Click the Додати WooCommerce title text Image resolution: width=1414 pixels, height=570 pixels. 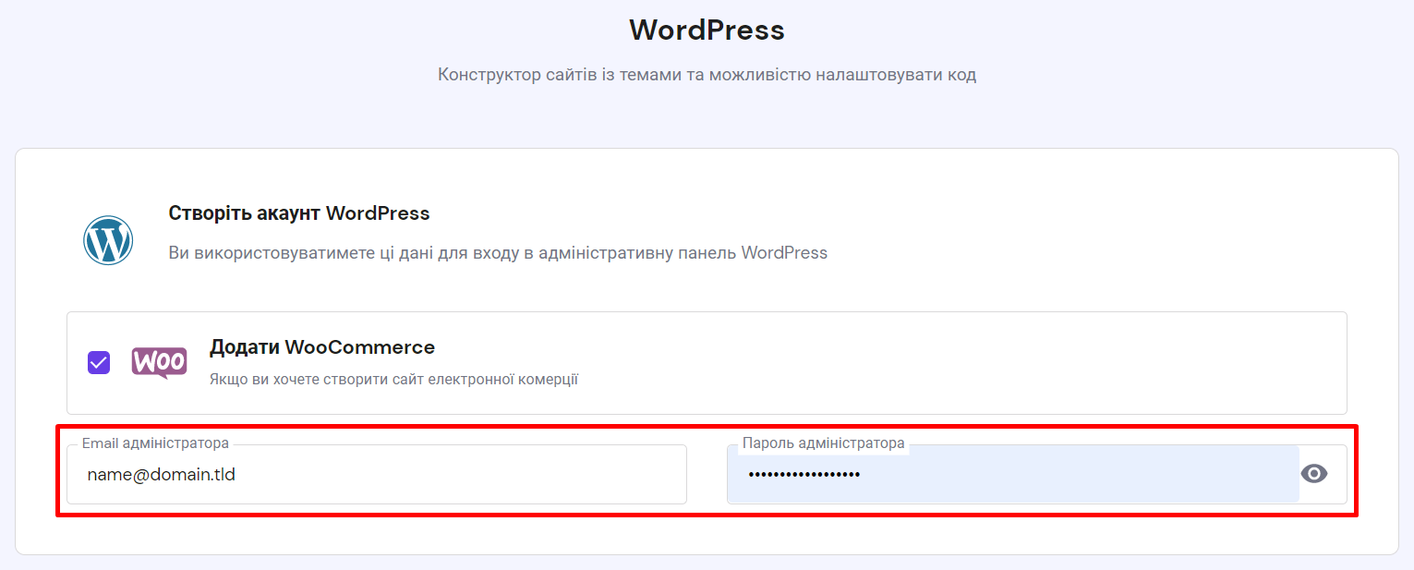[x=322, y=347]
